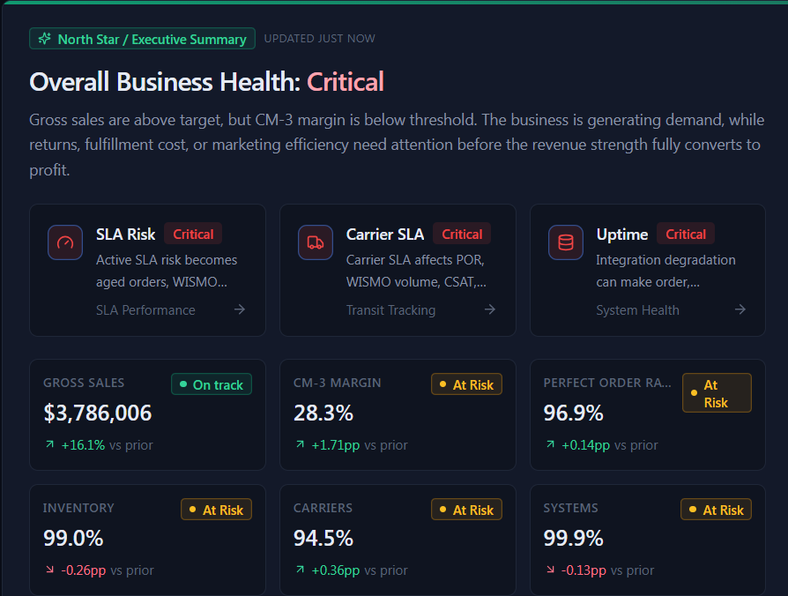Image resolution: width=788 pixels, height=596 pixels.
Task: Click the At Risk badge on Carriers card
Action: [466, 510]
